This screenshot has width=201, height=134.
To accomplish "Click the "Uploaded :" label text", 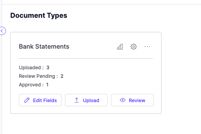I will [x=31, y=68].
